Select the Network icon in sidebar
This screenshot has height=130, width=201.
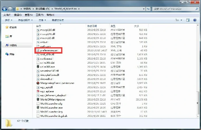point(7,54)
